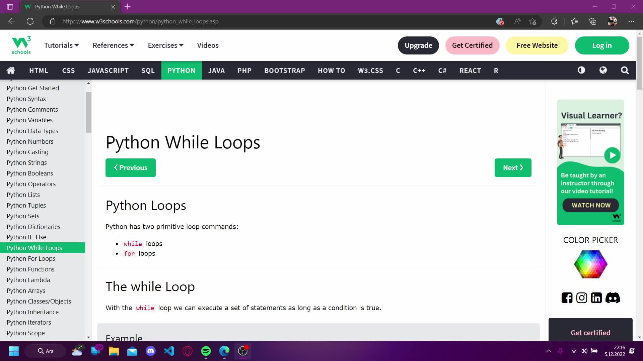This screenshot has width=643, height=361.
Task: Click the Log in button
Action: (x=602, y=45)
